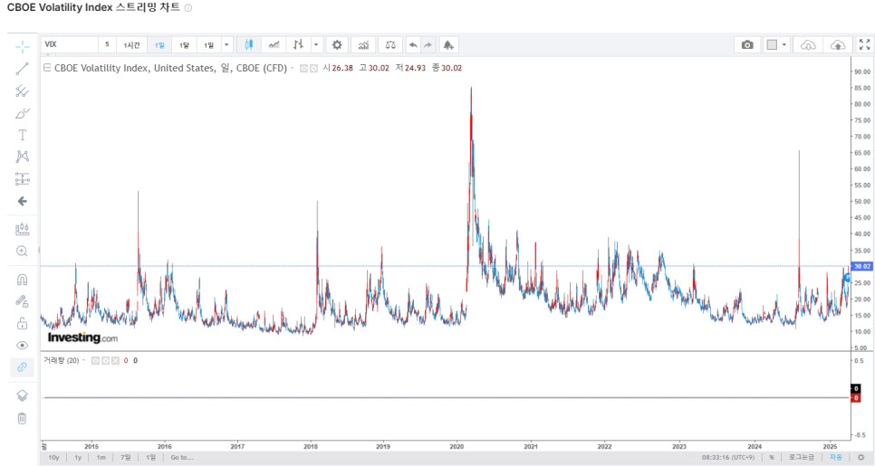Take a chart snapshot with camera icon
Image resolution: width=875 pixels, height=466 pixels.
tap(747, 44)
